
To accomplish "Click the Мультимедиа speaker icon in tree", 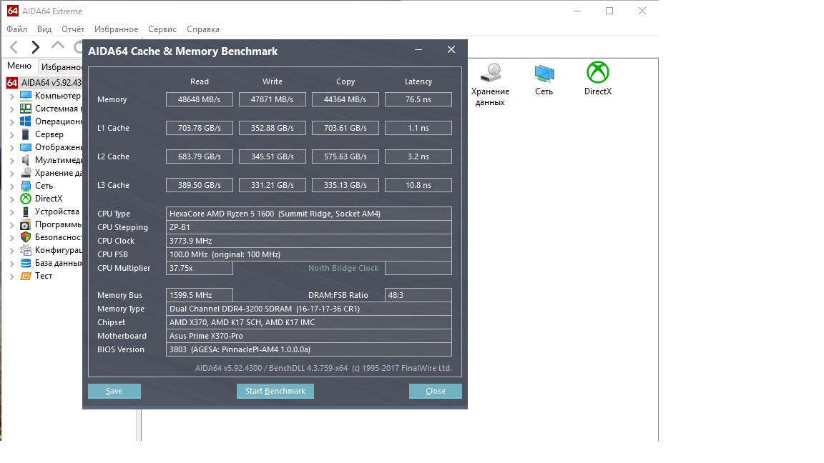I will (x=25, y=160).
